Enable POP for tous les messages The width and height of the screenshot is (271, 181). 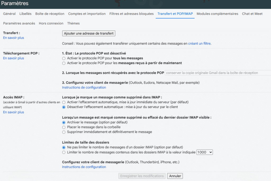[64, 58]
